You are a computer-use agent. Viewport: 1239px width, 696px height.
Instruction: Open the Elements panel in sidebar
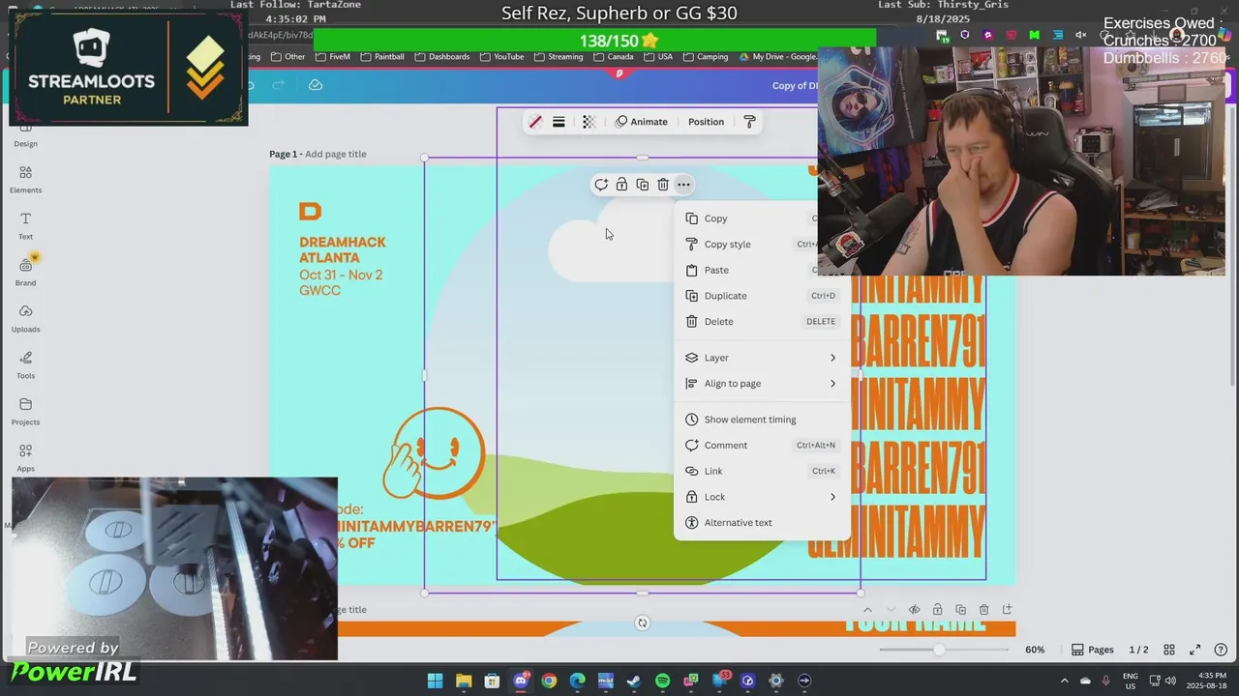[x=25, y=179]
